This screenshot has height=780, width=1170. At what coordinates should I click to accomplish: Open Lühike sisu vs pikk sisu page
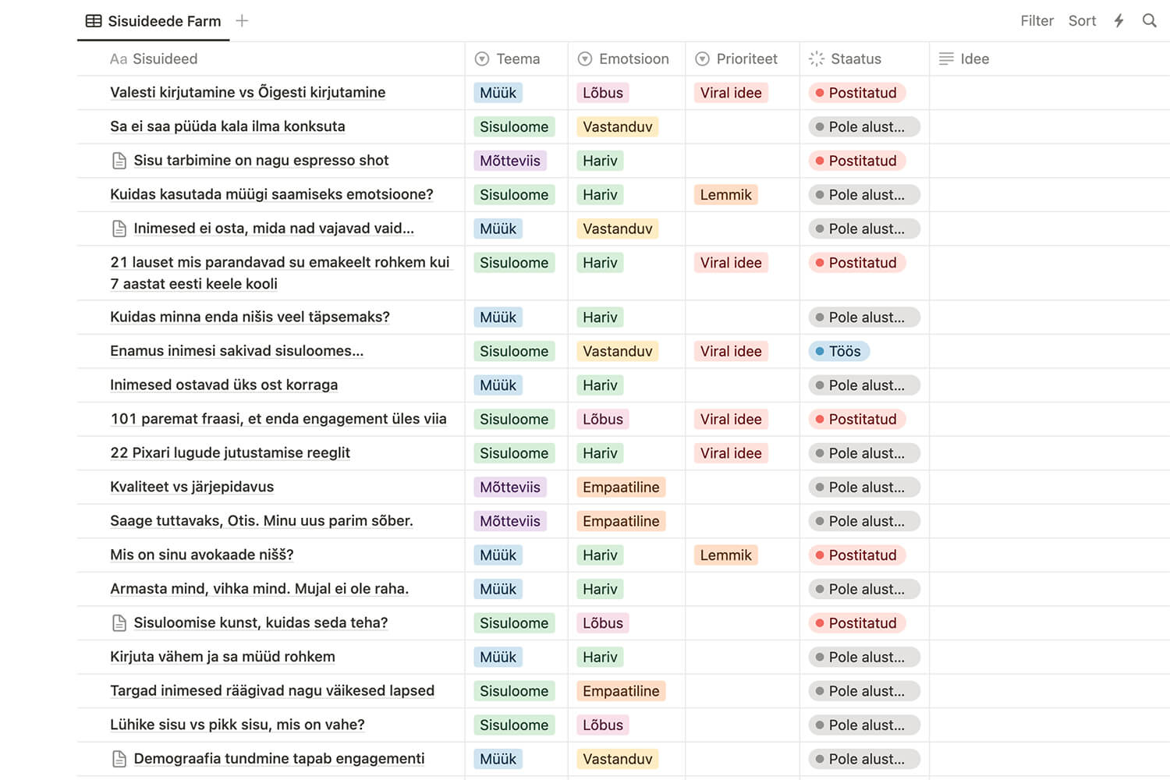tap(237, 725)
